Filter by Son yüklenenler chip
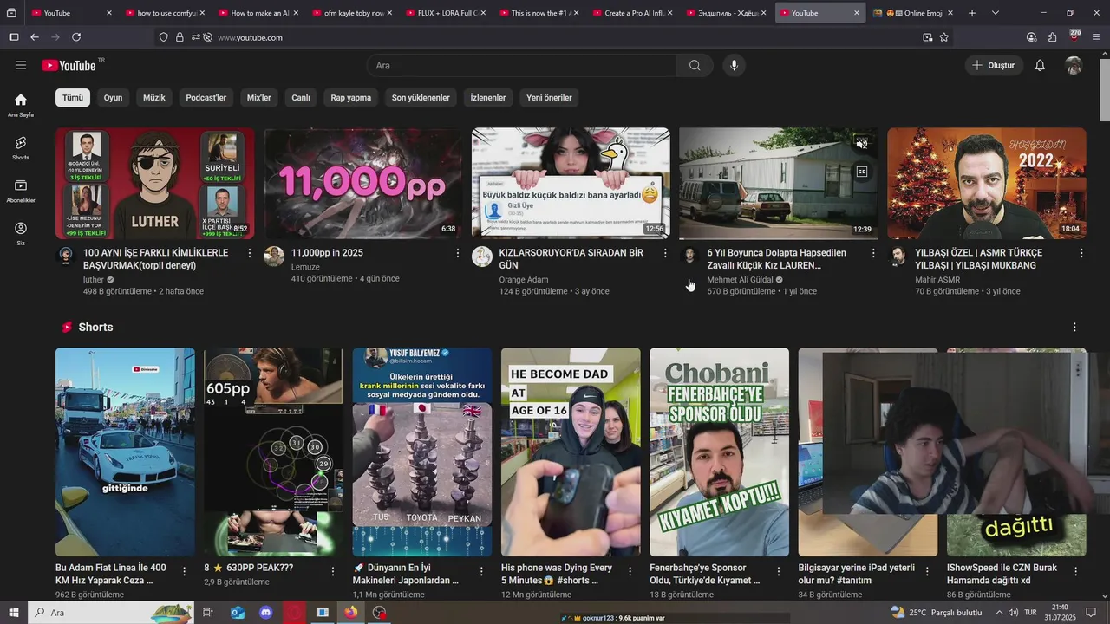1110x624 pixels. (421, 98)
